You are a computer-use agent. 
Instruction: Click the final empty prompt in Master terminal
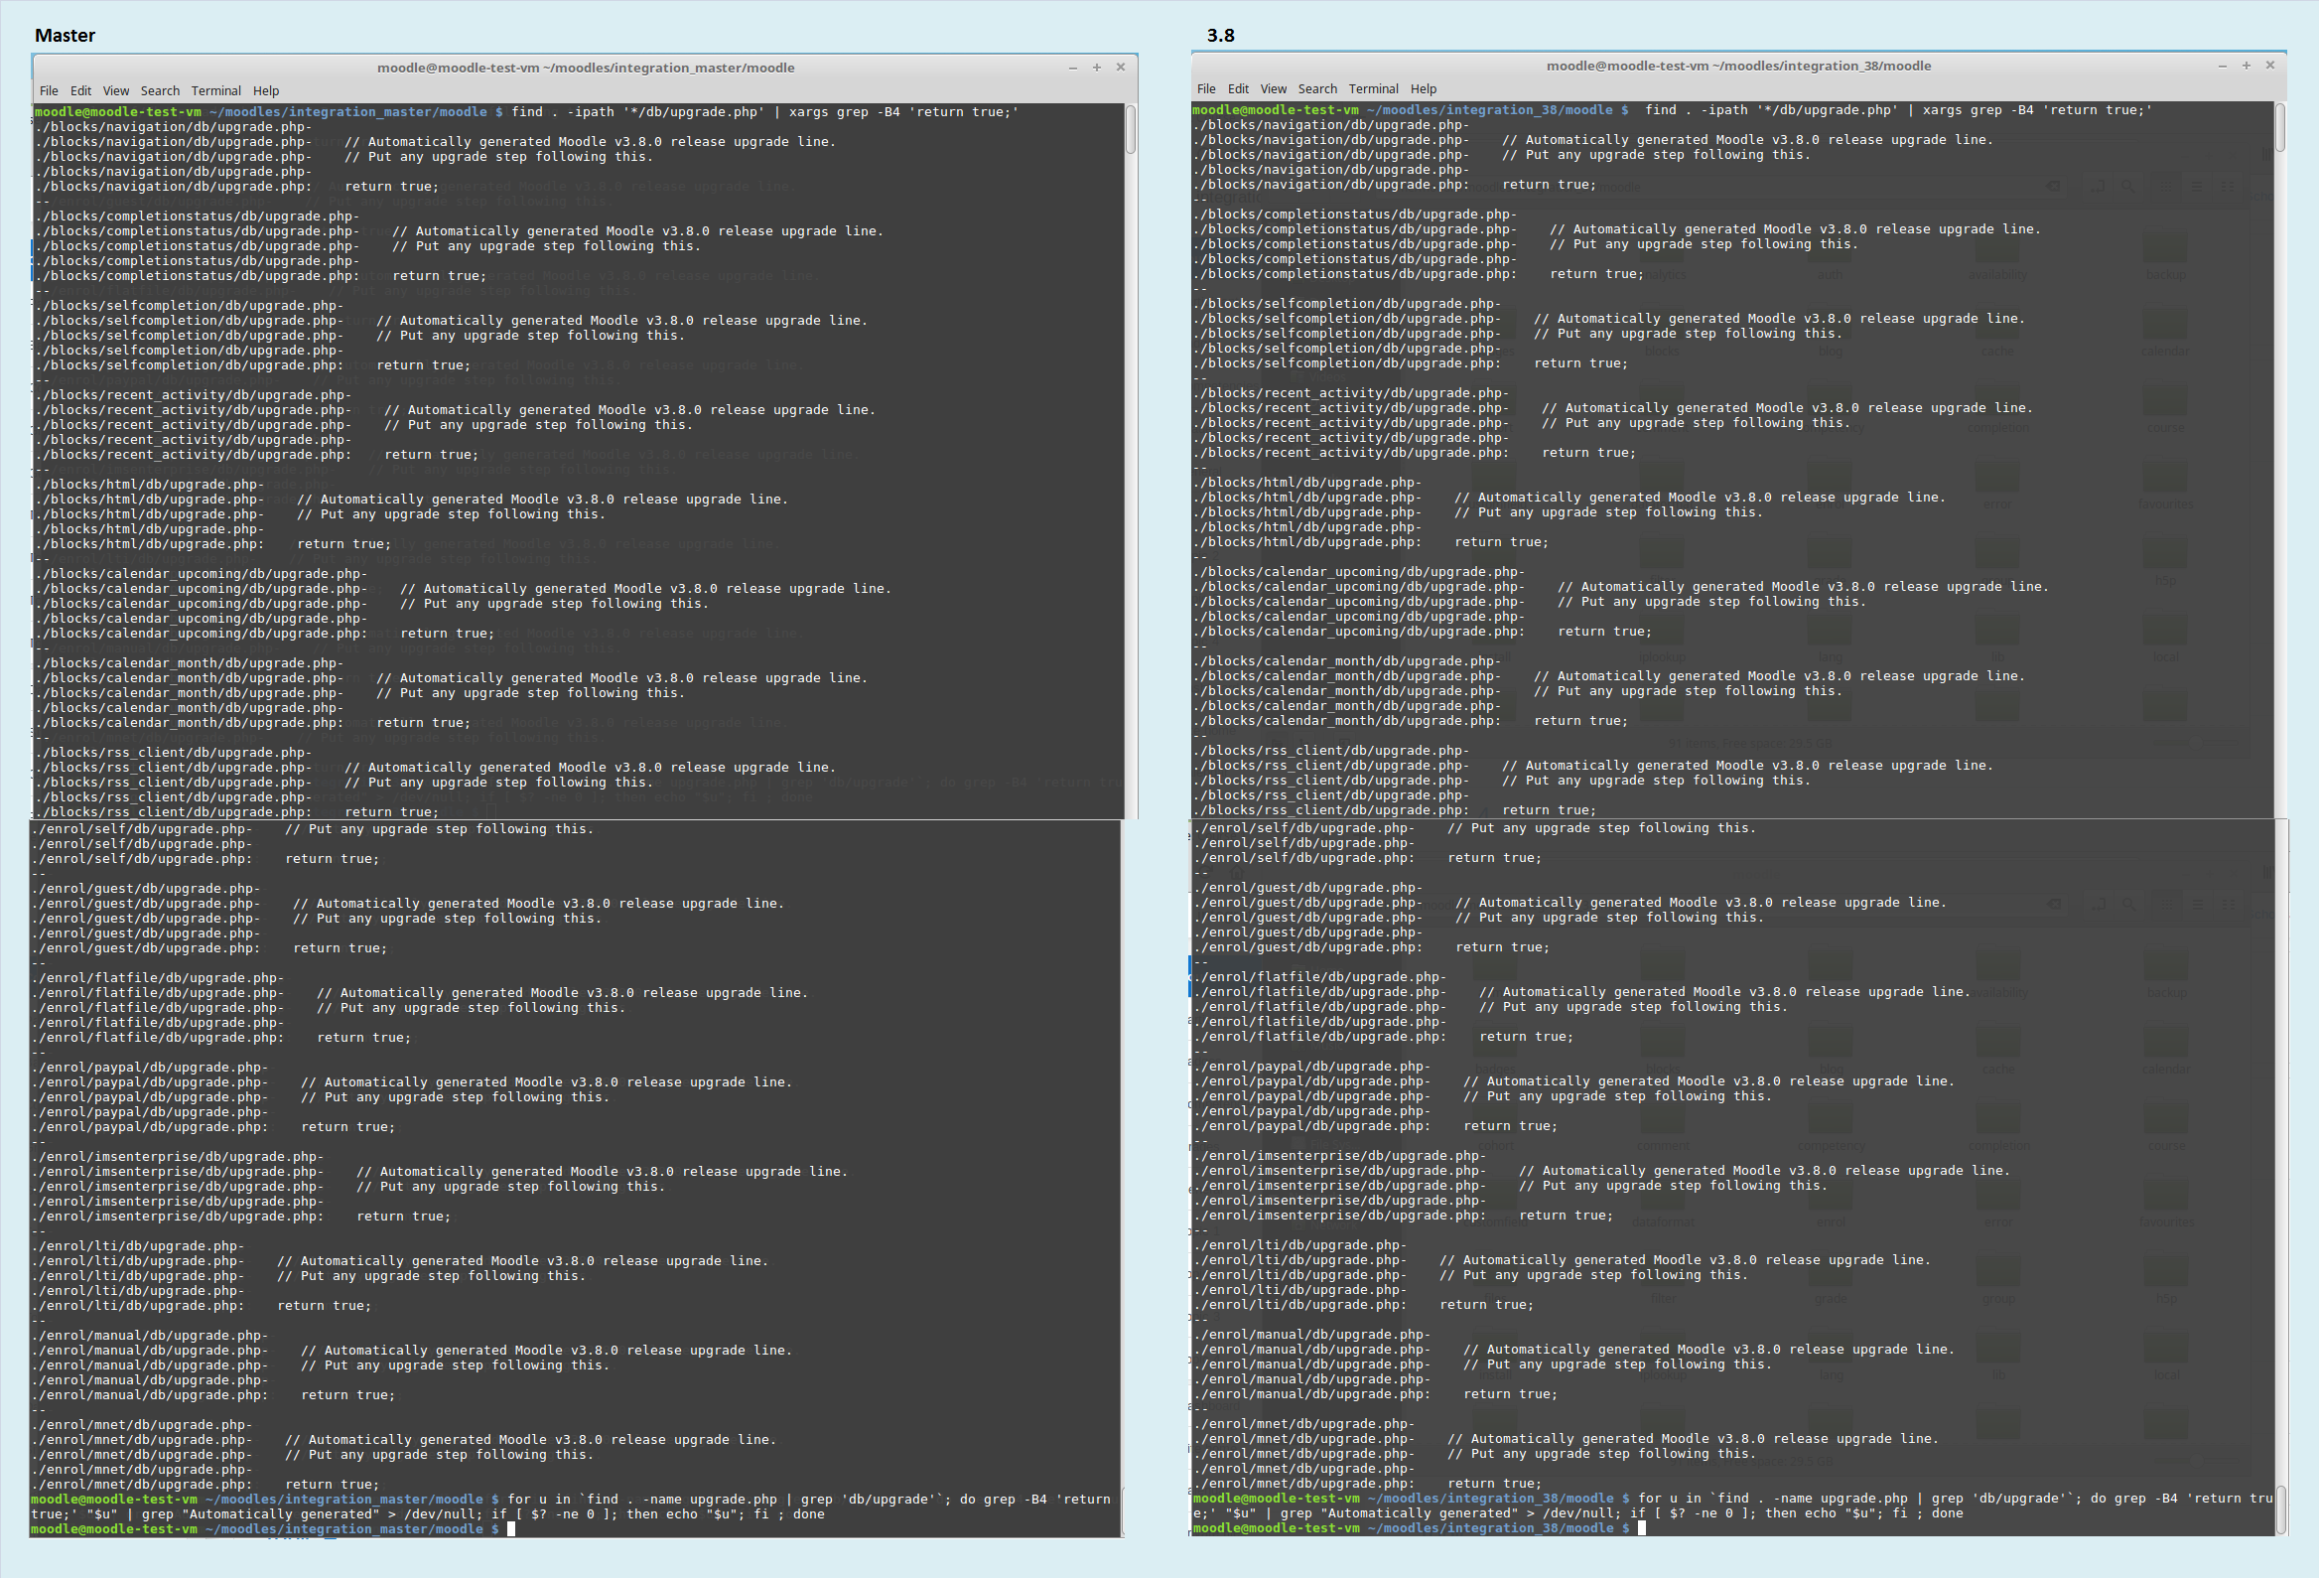pyautogui.click(x=273, y=1529)
